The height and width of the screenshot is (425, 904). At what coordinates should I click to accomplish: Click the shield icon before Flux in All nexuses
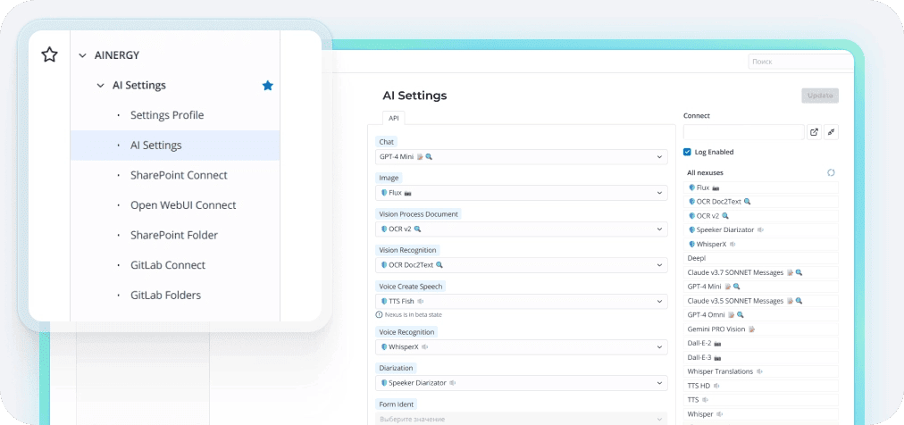691,187
